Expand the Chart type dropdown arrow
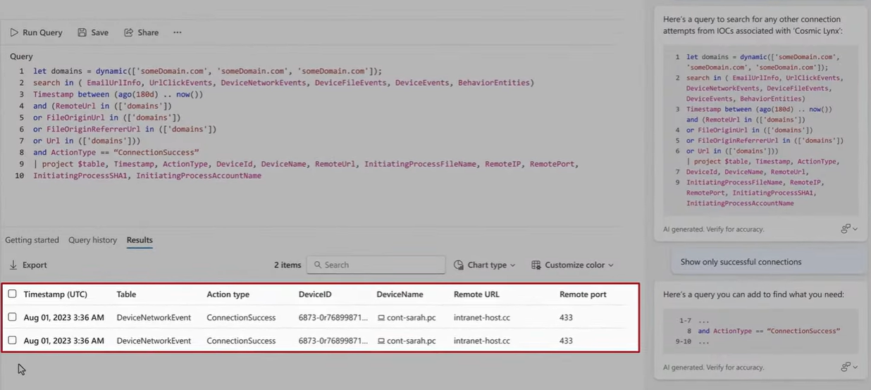Screen dimensions: 871x390 [512, 265]
